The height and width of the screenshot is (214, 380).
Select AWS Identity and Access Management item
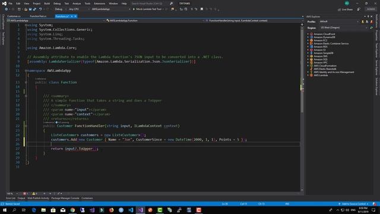pos(334,72)
